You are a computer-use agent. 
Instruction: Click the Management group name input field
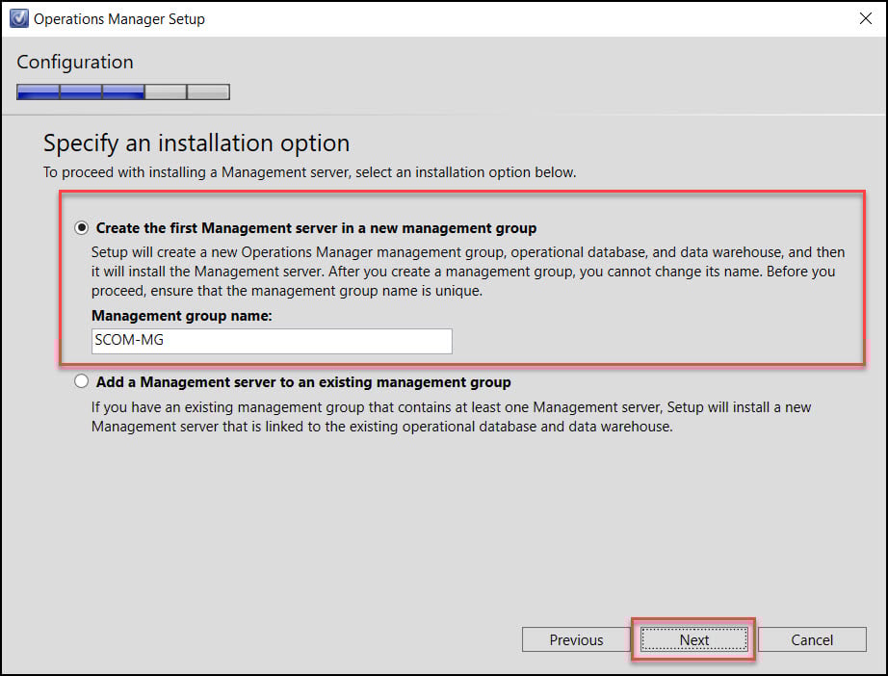pos(272,341)
